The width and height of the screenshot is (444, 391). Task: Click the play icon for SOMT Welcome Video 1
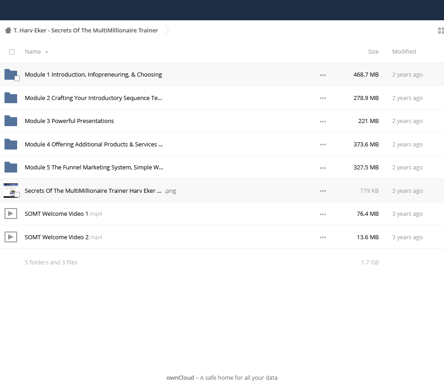click(x=11, y=214)
